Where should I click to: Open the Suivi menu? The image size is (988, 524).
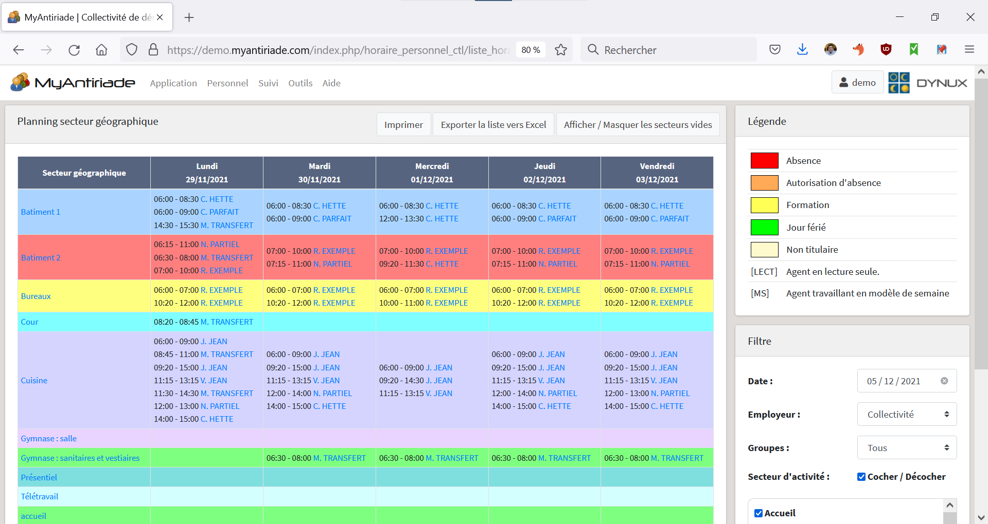(268, 83)
